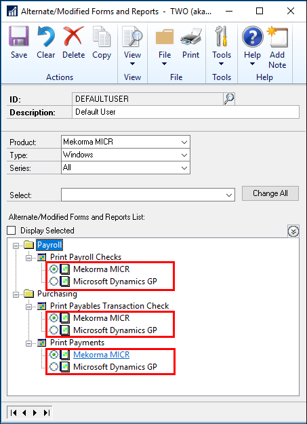Click the Copy documents icon

(x=102, y=37)
